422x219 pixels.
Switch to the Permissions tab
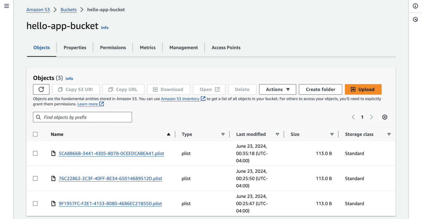[x=113, y=47]
